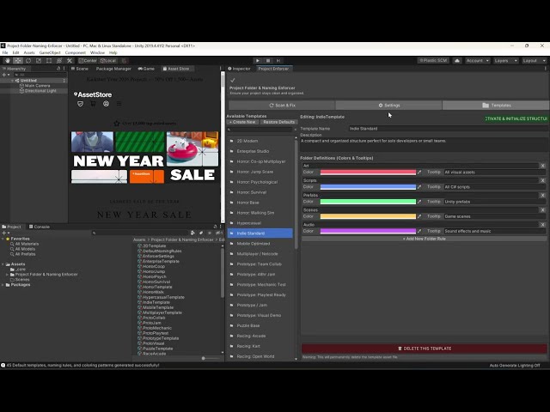550x412 pixels.
Task: Click the Art folder color swatch
Action: pos(368,172)
